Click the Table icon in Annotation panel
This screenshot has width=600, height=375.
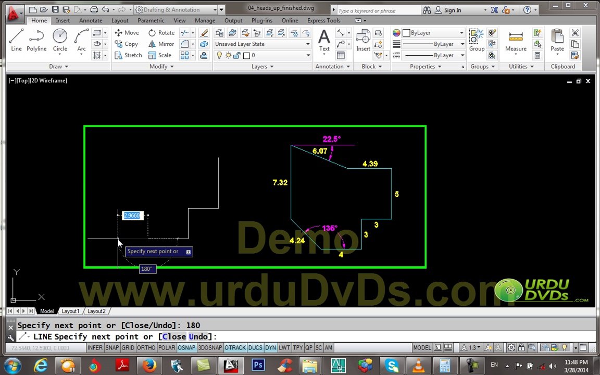(341, 55)
